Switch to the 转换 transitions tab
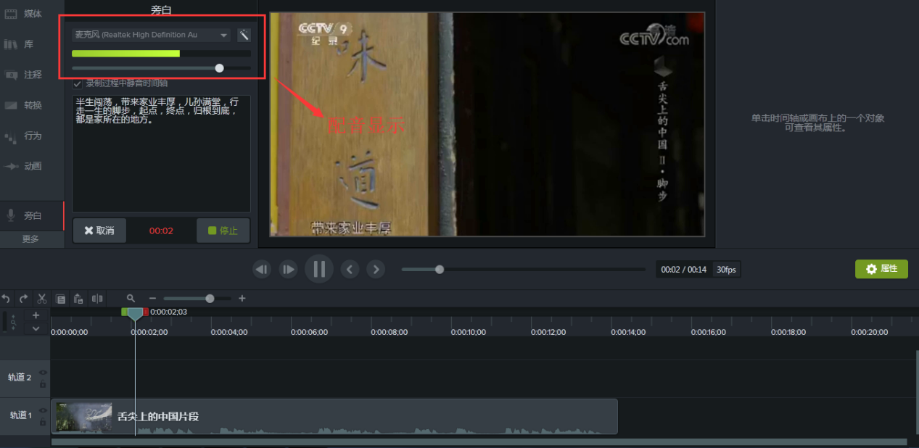 tap(32, 105)
